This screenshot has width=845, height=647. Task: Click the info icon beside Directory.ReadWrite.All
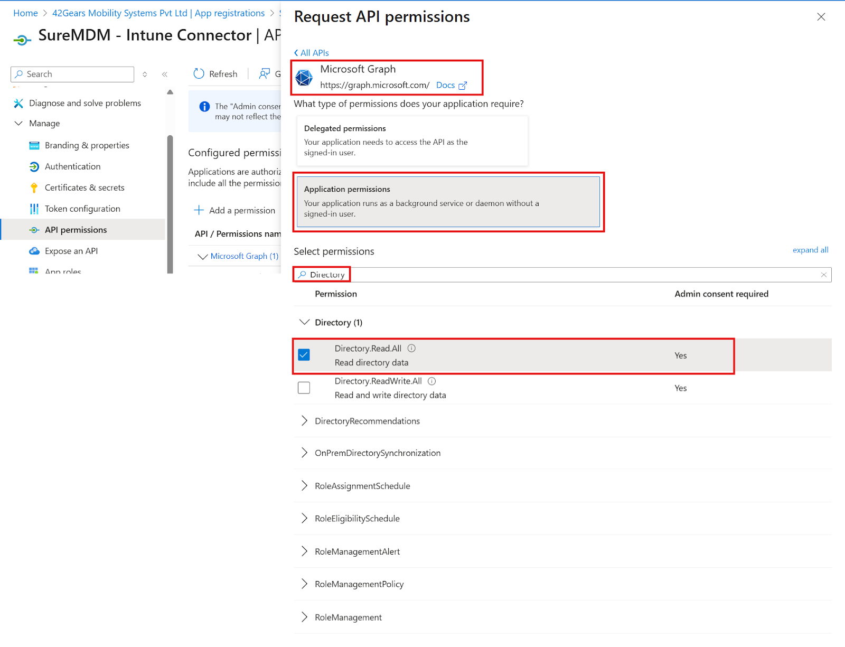point(431,381)
